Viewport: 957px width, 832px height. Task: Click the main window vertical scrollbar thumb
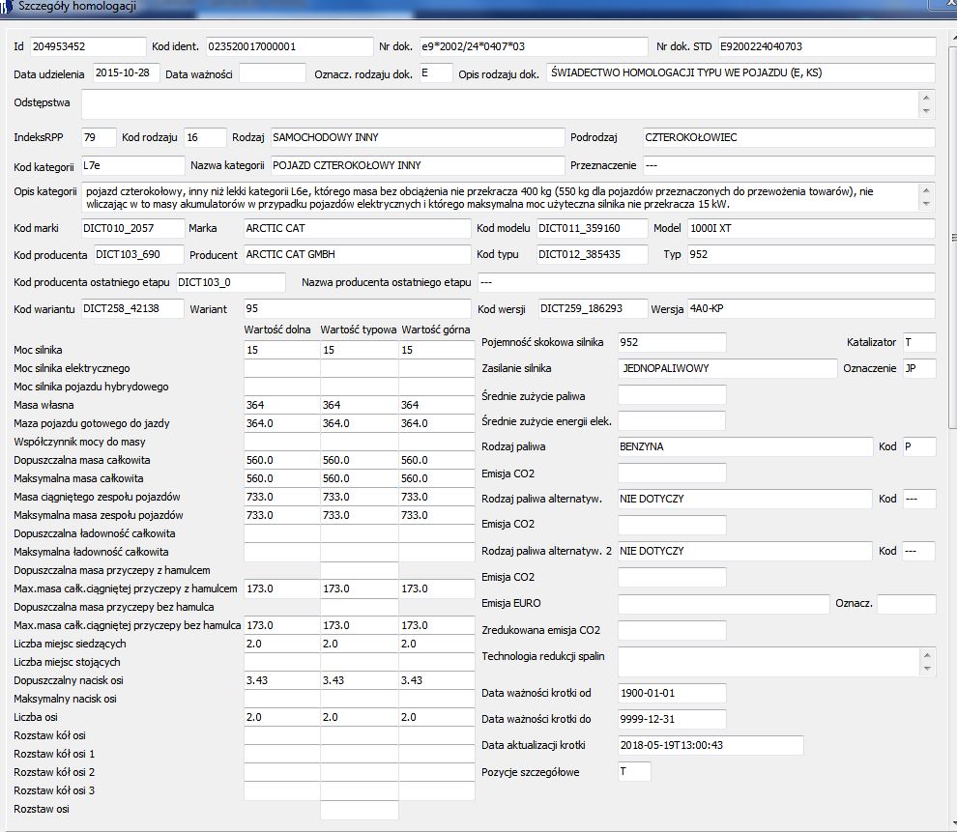pos(953,237)
